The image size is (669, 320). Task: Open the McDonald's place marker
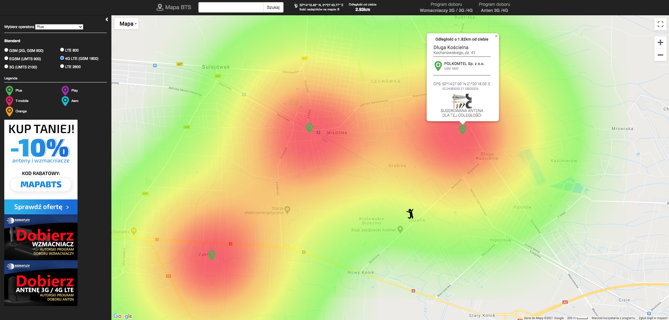tap(134, 231)
